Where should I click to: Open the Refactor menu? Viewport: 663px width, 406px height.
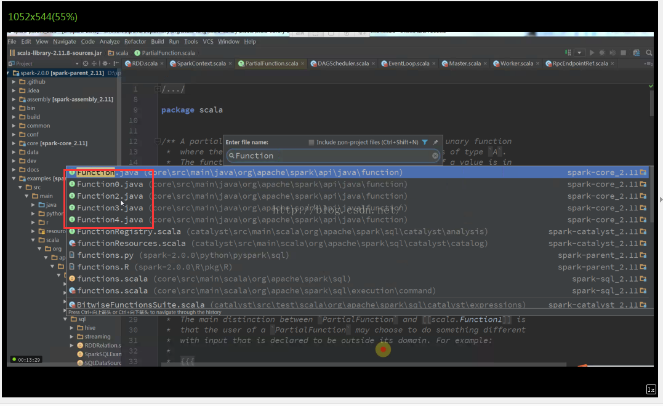(135, 41)
